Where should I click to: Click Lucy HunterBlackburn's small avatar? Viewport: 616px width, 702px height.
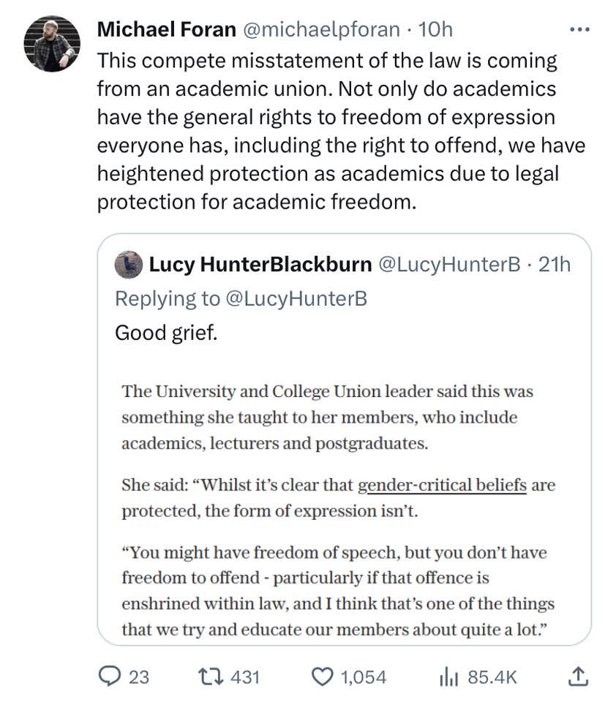click(129, 264)
